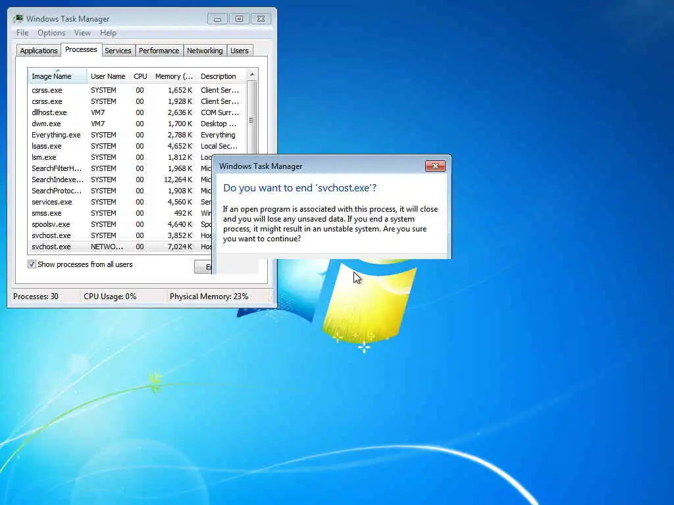Screen dimensions: 674x505
Task: Toggle Show processes from all users
Action: (x=32, y=264)
